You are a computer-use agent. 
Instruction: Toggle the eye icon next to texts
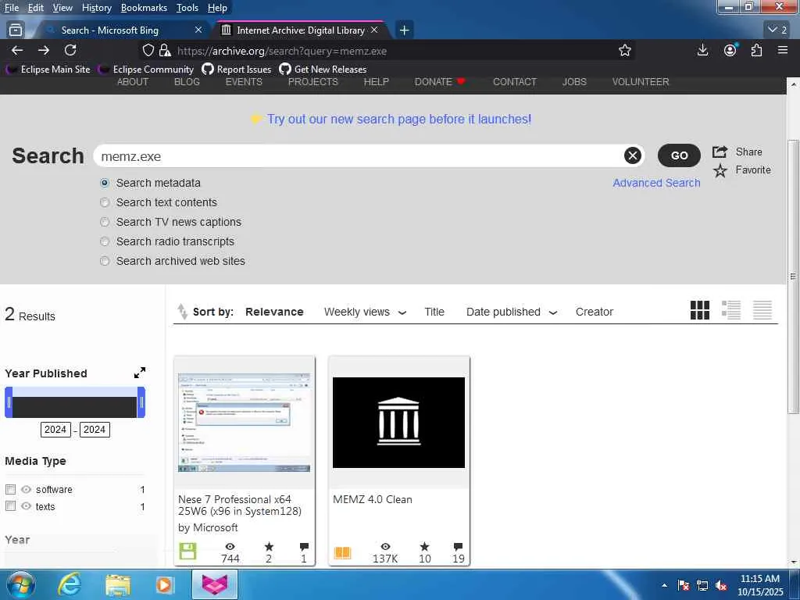[26, 506]
